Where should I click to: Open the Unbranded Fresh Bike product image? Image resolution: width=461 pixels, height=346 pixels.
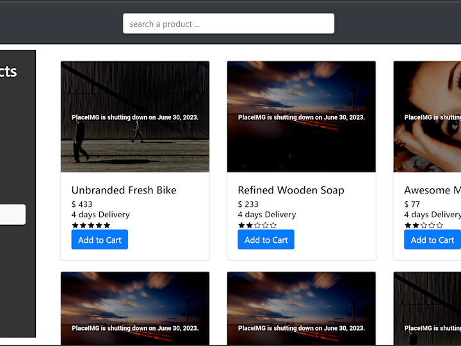point(135,117)
